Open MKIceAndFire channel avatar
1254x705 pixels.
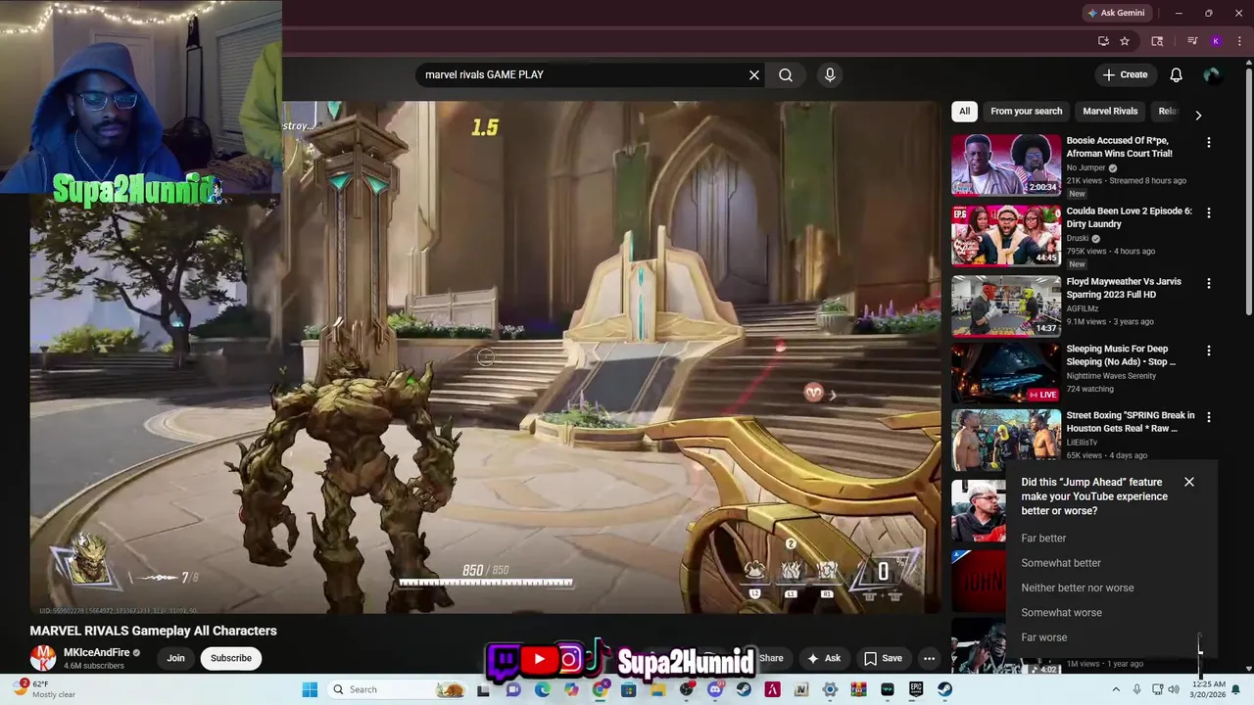tap(43, 658)
